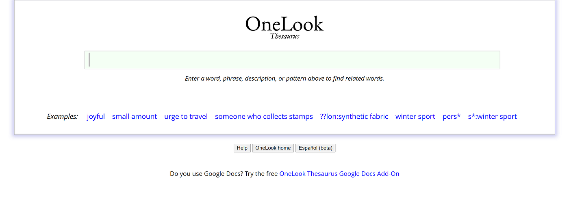Open the Help button
The width and height of the screenshot is (569, 203).
[x=242, y=148]
